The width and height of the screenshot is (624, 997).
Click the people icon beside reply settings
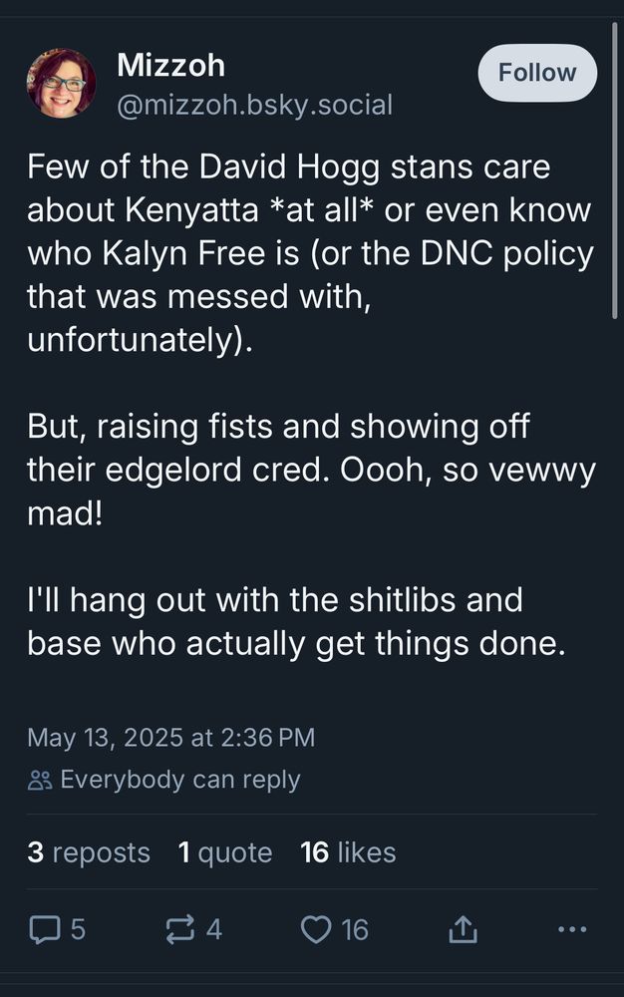pos(40,780)
